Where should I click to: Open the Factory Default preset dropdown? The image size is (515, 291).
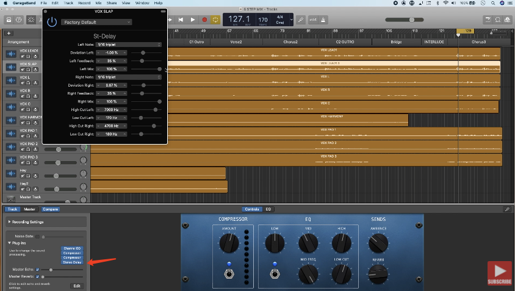tap(96, 22)
